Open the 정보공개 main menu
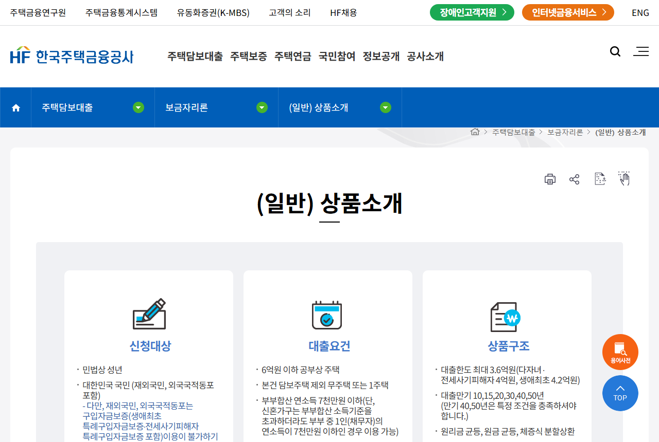This screenshot has width=659, height=442. (381, 57)
